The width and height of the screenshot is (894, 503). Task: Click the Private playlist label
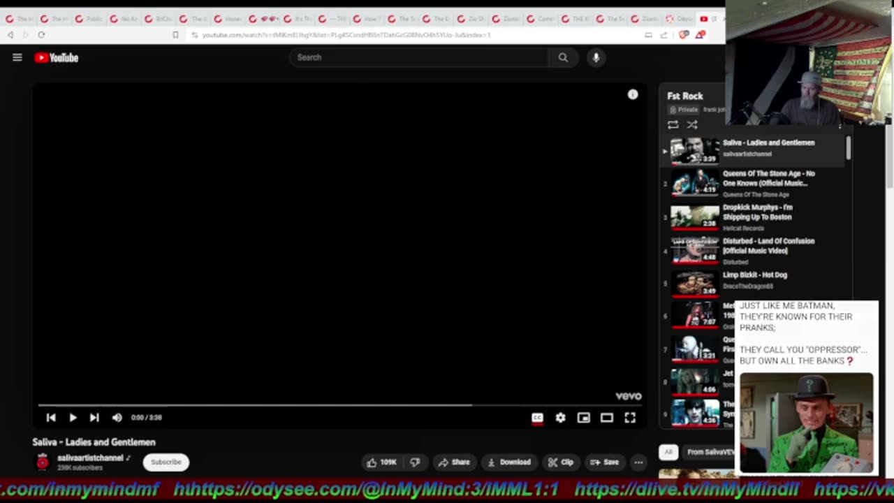point(684,110)
